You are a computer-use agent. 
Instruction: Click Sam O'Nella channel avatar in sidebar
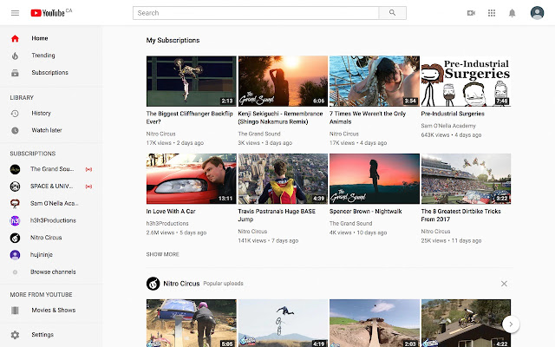15,203
